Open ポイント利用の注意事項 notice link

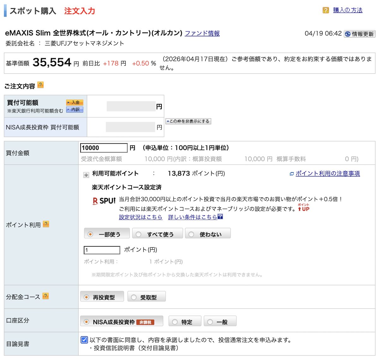pos(328,173)
